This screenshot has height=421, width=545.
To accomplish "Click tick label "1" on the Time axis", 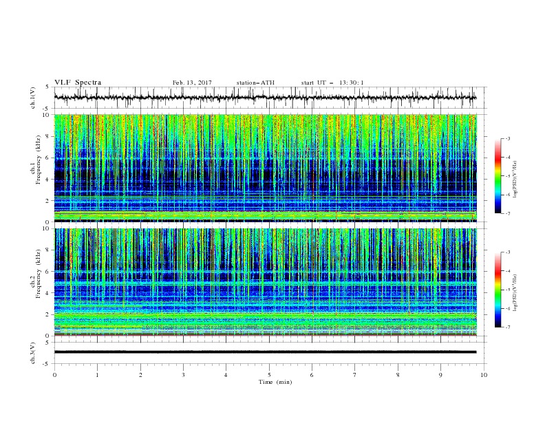I will pyautogui.click(x=98, y=375).
